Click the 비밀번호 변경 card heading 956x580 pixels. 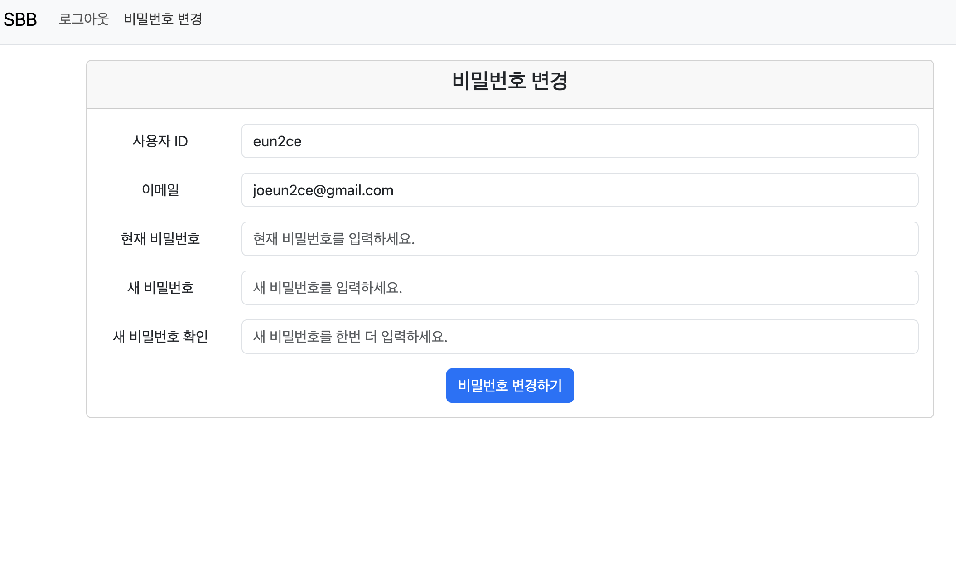point(510,81)
